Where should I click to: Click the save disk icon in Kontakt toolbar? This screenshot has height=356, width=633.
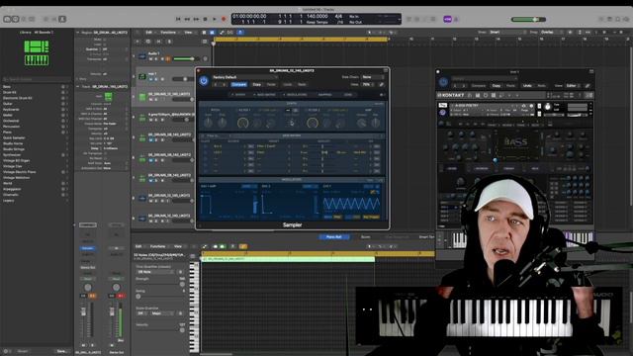pos(478,95)
